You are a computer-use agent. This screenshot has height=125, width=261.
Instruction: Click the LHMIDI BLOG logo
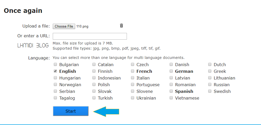pos(33,45)
